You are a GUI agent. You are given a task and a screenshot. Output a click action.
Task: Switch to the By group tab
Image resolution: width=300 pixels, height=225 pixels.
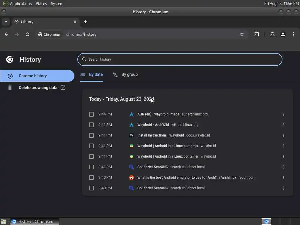click(x=125, y=75)
